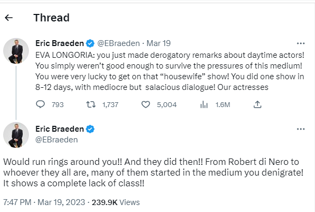Click verified badge beside second Eric Braeden
The image size is (315, 212).
90,129
